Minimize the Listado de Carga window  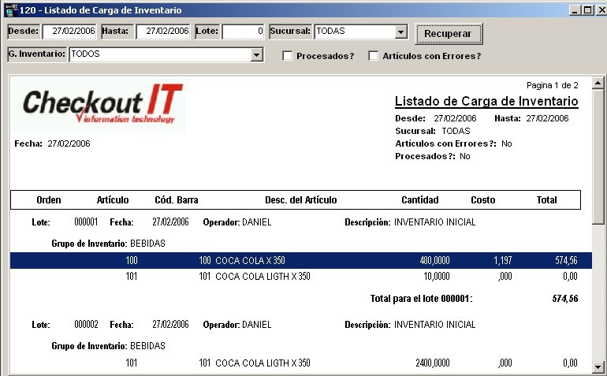point(575,10)
